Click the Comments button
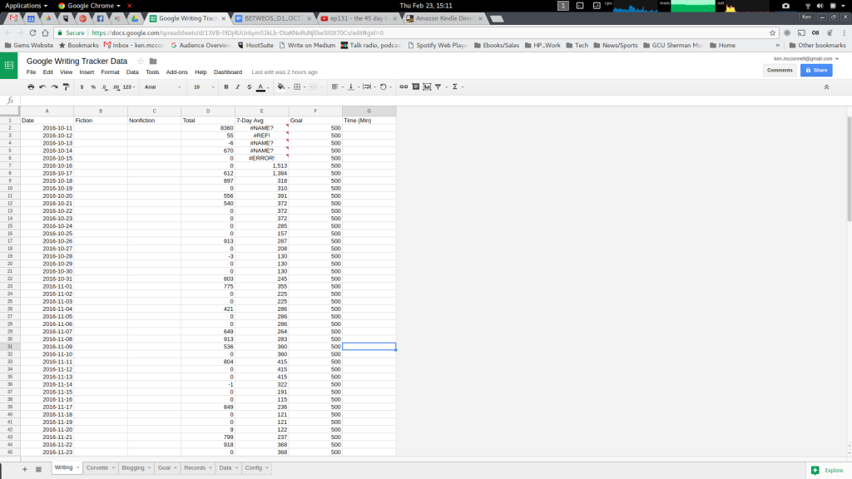This screenshot has width=852, height=479. pos(780,70)
